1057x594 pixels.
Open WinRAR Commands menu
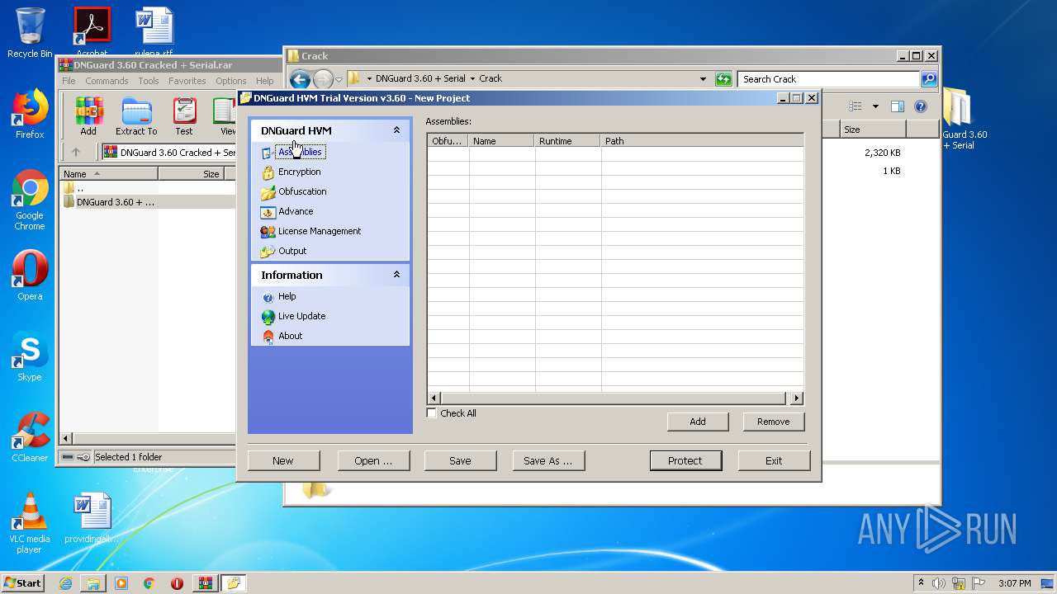(x=107, y=81)
